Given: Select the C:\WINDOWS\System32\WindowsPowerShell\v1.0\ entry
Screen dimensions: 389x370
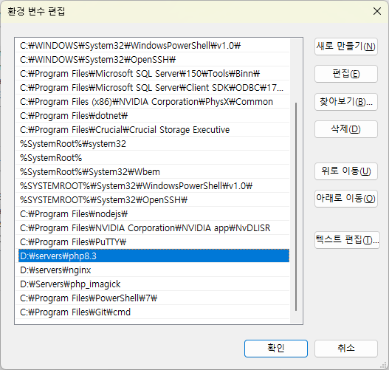Looking at the screenshot, I should click(x=154, y=46).
